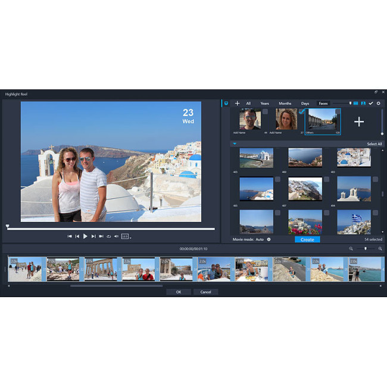Viewport: 387px width, 387px height.
Task: Click the face groups vertical scrollbar
Action: pos(382,122)
